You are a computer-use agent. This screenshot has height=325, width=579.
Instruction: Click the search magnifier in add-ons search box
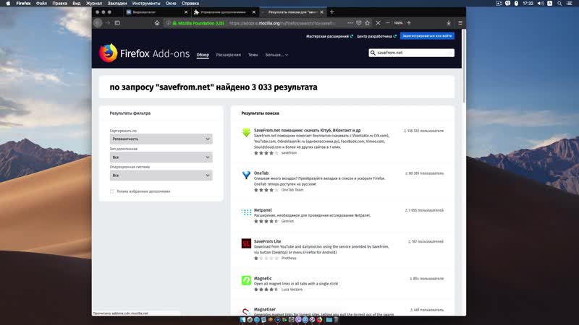tap(373, 53)
